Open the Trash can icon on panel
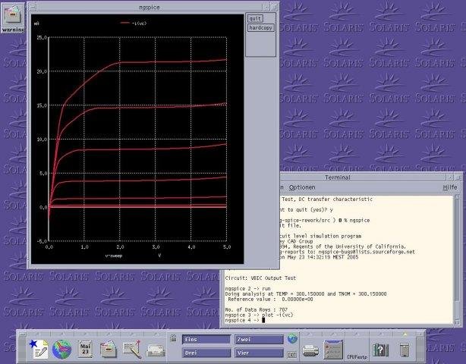Viewport: 466px width, 364px height. [x=405, y=350]
